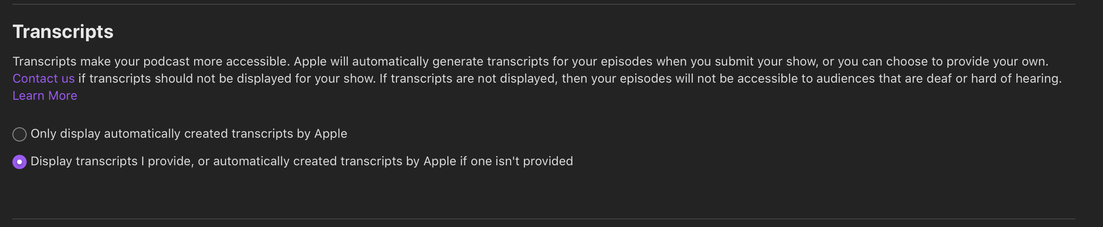Click the transcripts accessibility description paragraph
The height and width of the screenshot is (227, 1103).
pyautogui.click(x=530, y=62)
